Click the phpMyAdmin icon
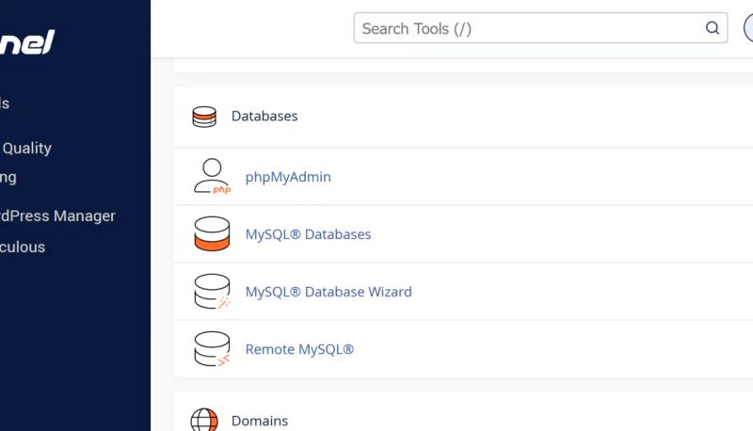 [212, 176]
